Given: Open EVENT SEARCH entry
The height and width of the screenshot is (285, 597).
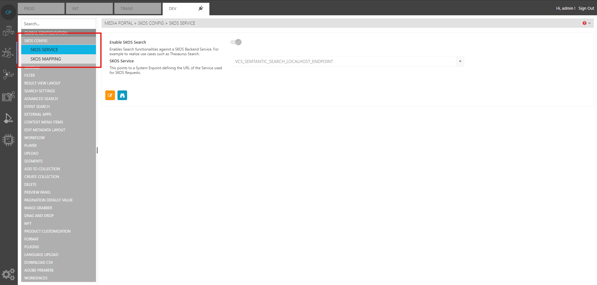Looking at the screenshot, I should (59, 107).
